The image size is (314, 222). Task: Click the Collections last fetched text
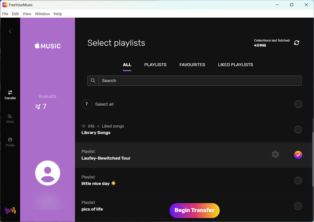pos(272,40)
